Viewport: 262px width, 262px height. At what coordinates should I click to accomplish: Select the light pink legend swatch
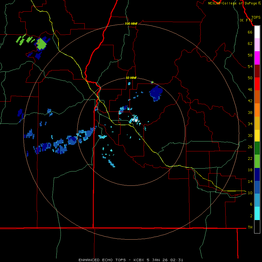point(257,45)
